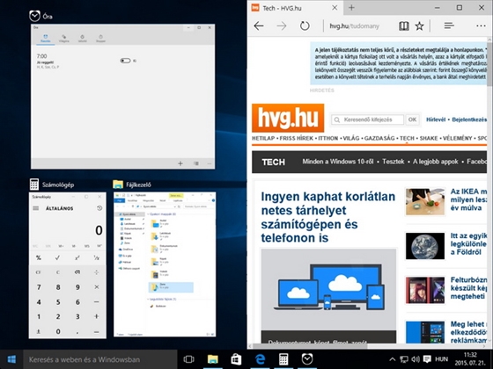The width and height of the screenshot is (493, 369).
Task: Close the Tech - HVG.hu tab
Action: [x=335, y=8]
